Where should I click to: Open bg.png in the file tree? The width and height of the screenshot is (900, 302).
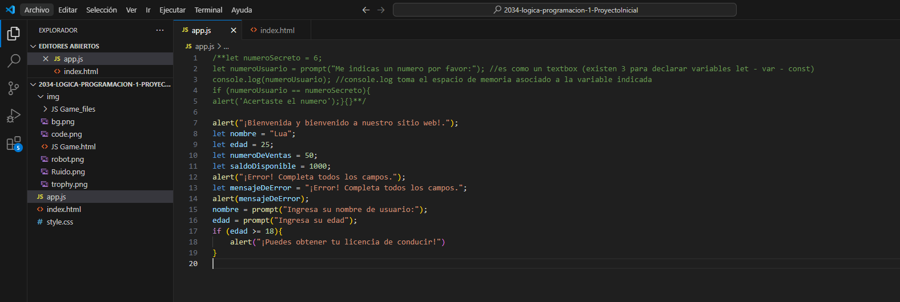(x=100, y=121)
